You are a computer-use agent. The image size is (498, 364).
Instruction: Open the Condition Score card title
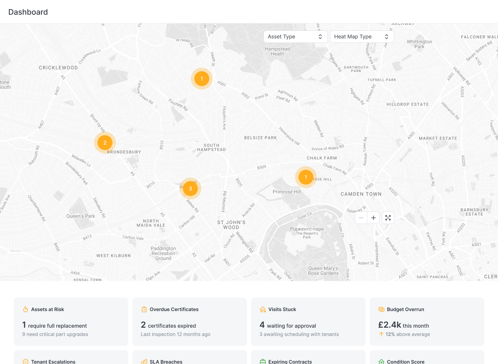pos(406,362)
